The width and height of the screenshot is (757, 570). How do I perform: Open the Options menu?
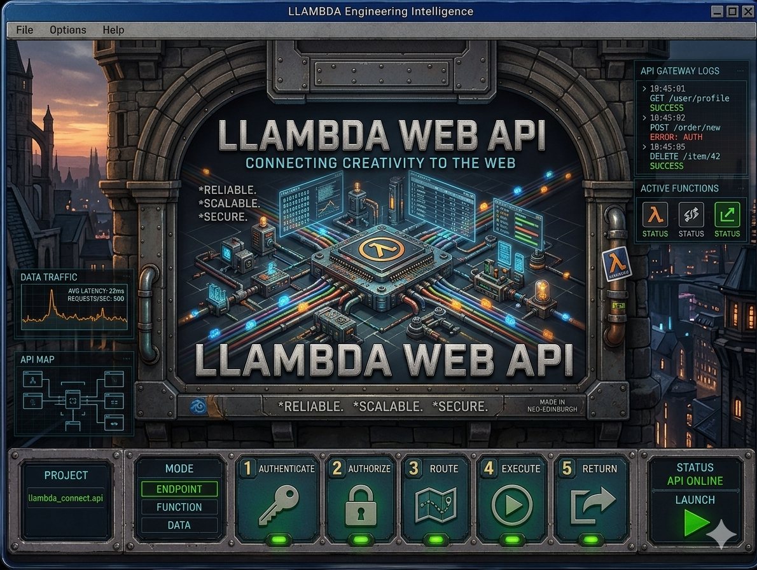[x=68, y=30]
